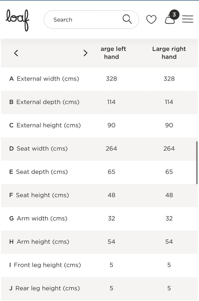Click the magnifying glass search icon
199x301 pixels.
tap(127, 19)
